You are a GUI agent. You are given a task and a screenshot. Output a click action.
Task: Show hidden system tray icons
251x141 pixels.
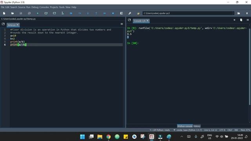[182, 137]
